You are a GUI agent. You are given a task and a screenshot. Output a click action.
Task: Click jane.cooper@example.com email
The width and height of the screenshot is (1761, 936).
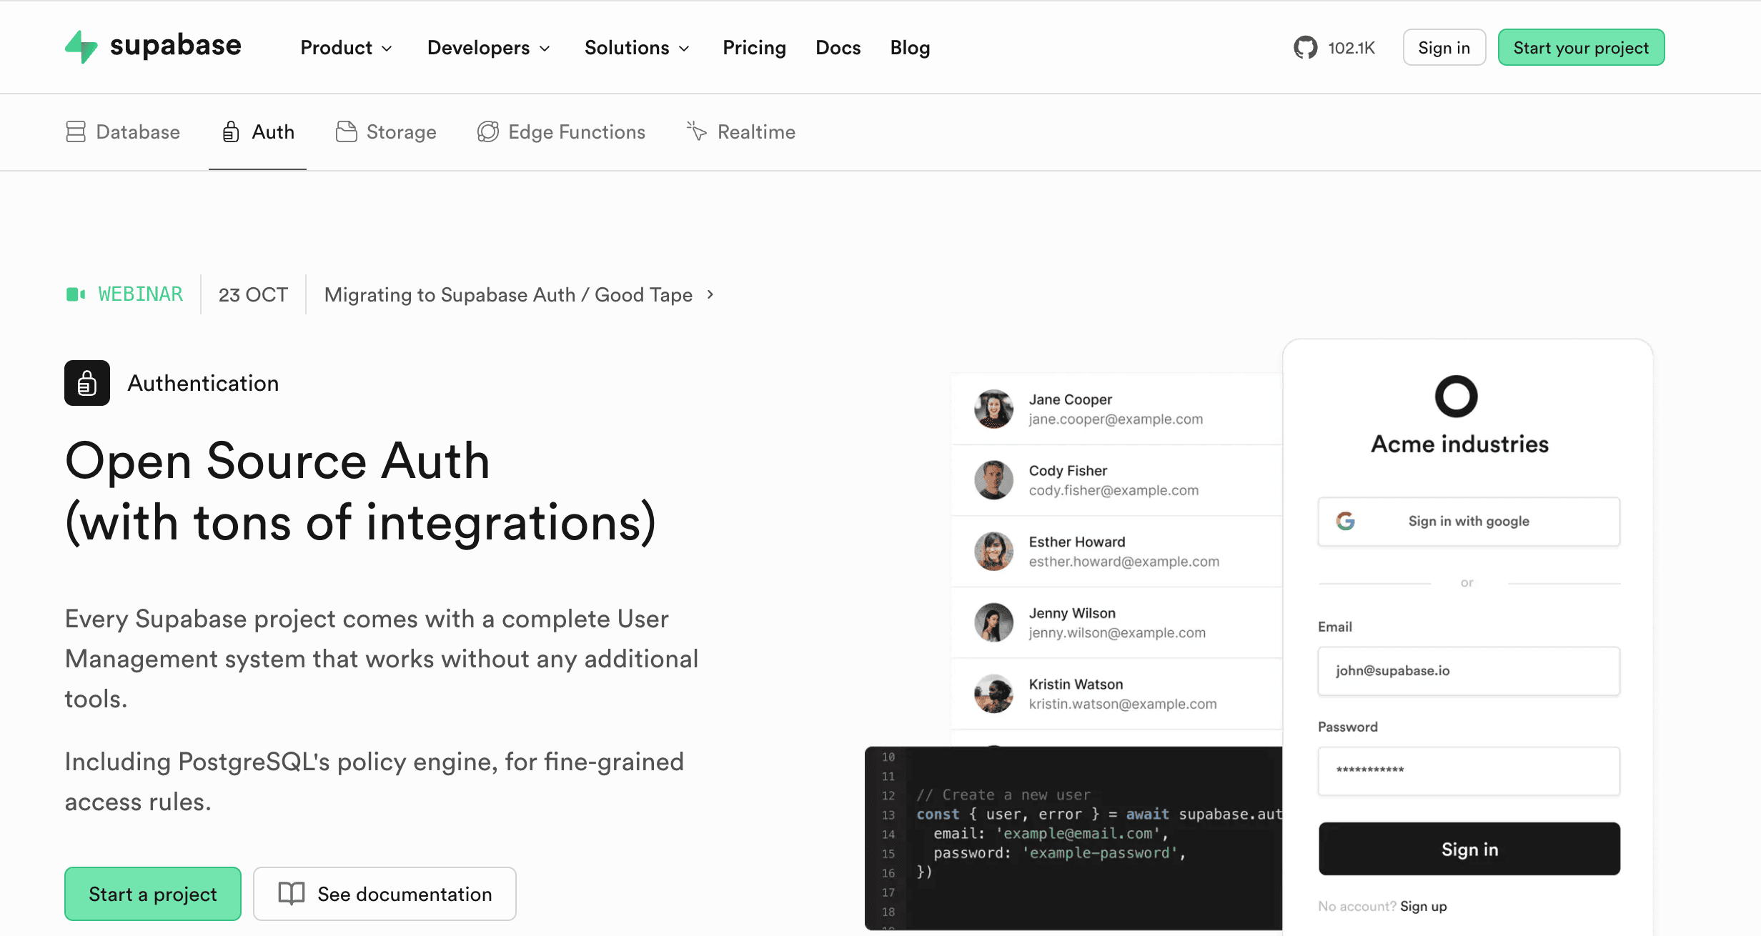(x=1116, y=419)
